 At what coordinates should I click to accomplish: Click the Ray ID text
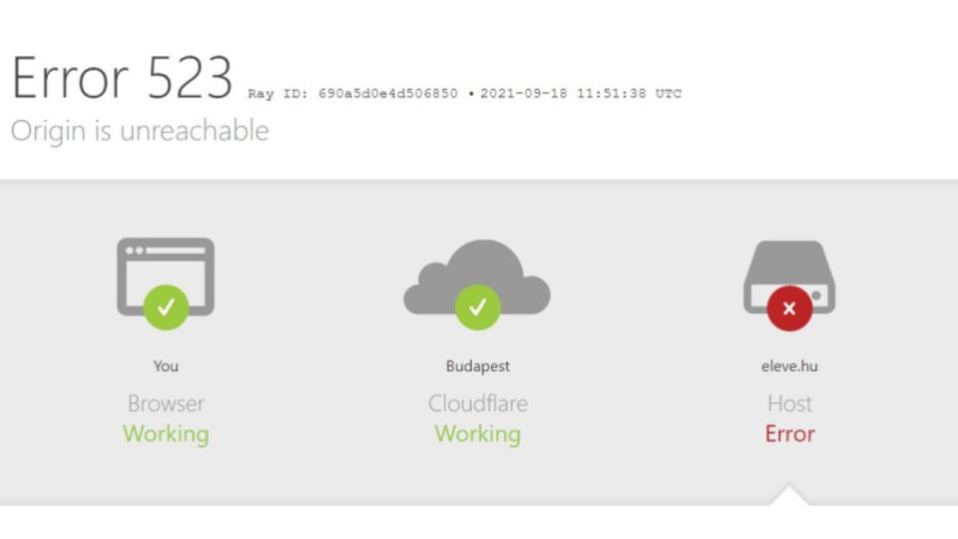pyautogui.click(x=352, y=94)
